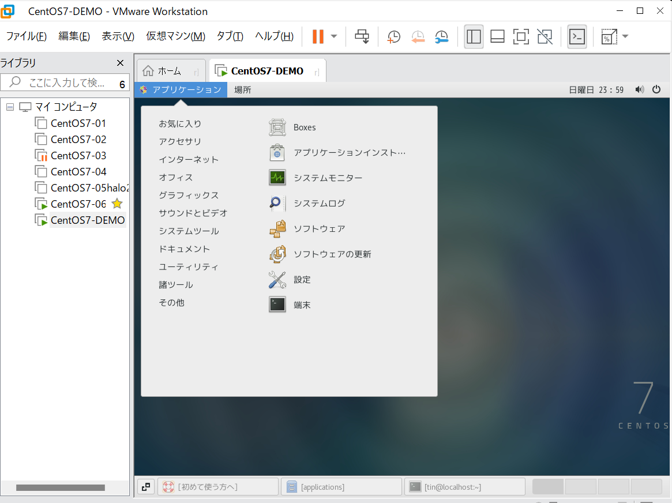Switch to the CentOS7-DEMO tab
The width and height of the screenshot is (672, 503).
[268, 71]
